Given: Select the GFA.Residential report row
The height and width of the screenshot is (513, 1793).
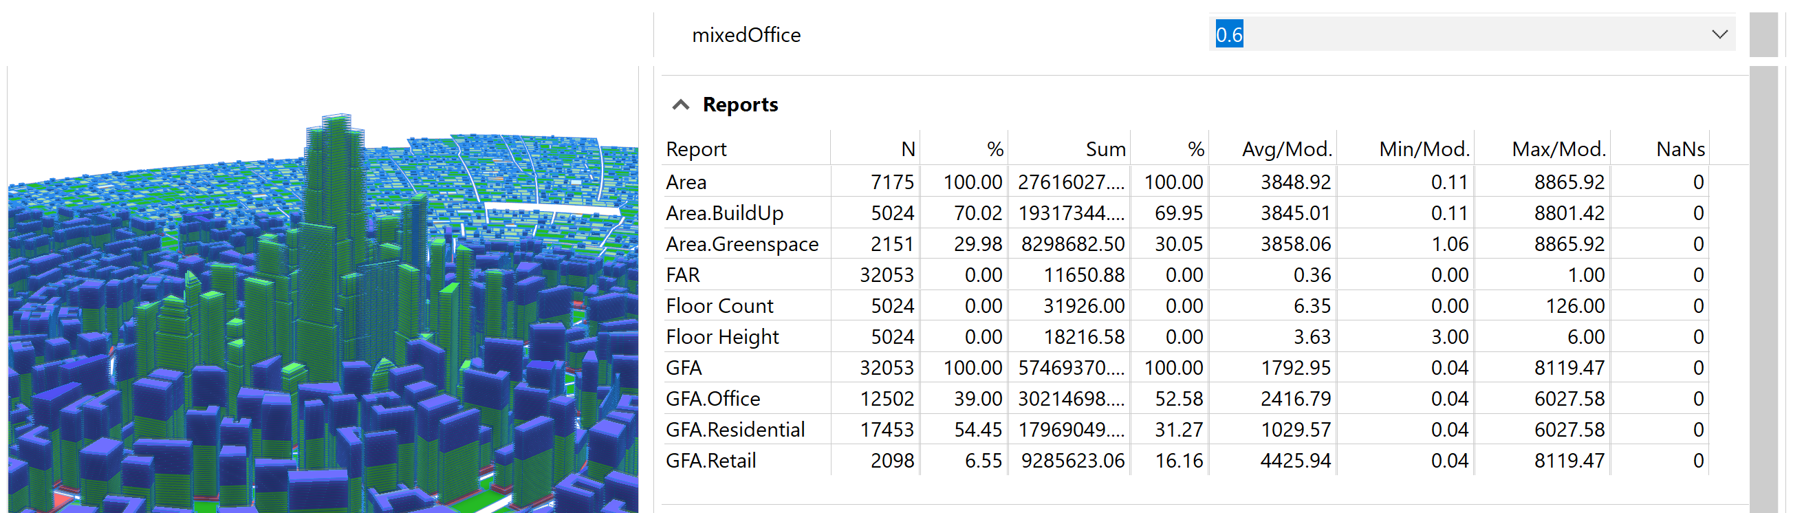Looking at the screenshot, I should coord(1186,430).
